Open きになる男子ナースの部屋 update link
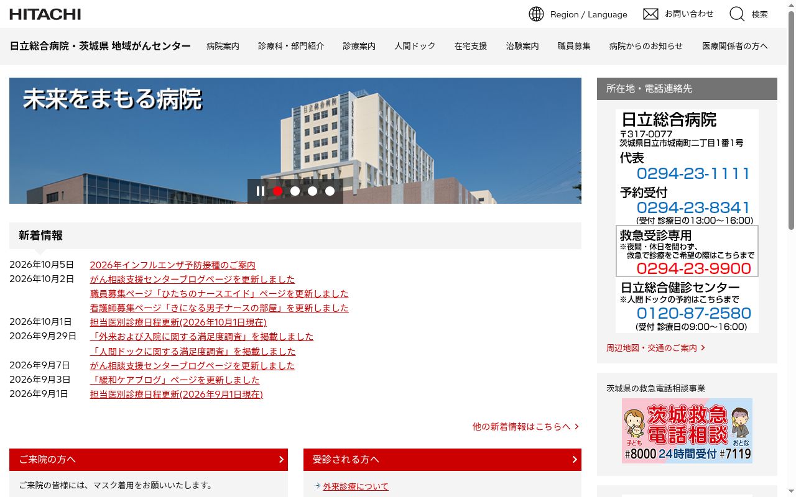796x497 pixels. pos(220,308)
